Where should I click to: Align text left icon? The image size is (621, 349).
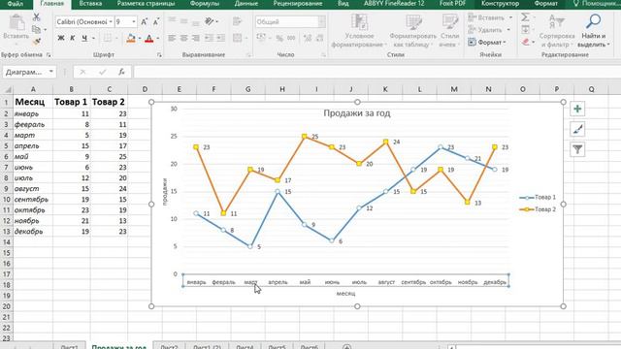[172, 38]
